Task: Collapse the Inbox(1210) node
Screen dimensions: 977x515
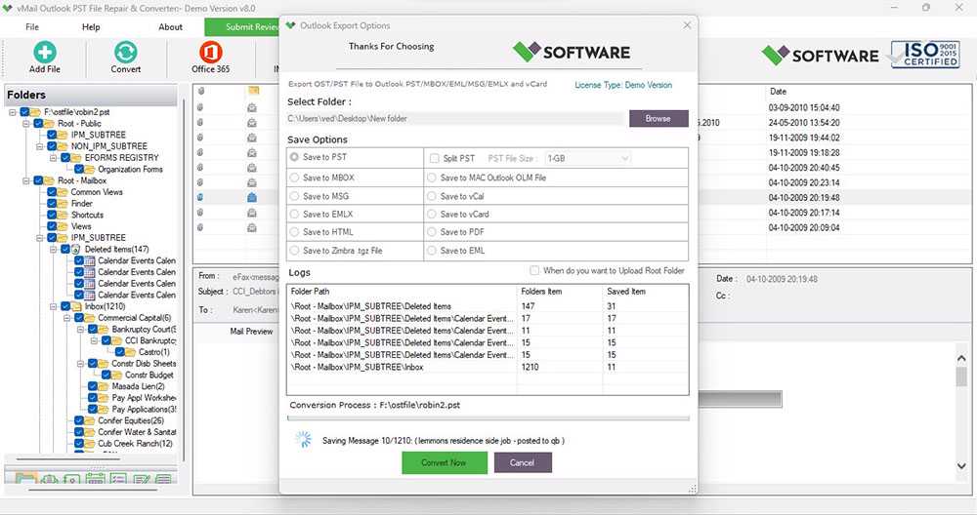Action: (54, 306)
